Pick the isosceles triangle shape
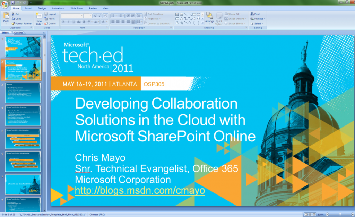355x217 pixels. tap(181, 19)
